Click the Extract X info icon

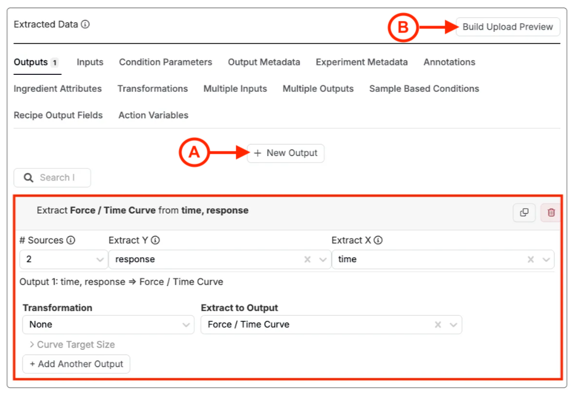[x=378, y=240]
